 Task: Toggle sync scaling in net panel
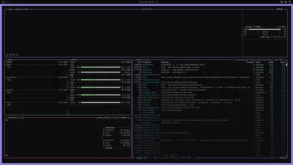100,118
